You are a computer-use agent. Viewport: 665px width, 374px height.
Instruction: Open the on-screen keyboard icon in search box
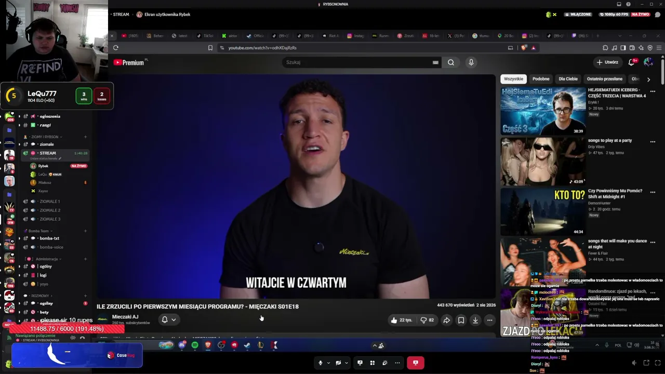pos(435,62)
